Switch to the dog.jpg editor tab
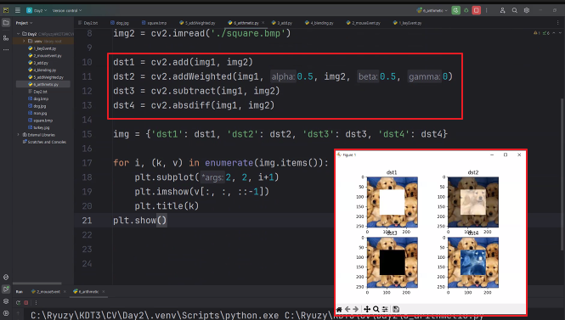 120,23
